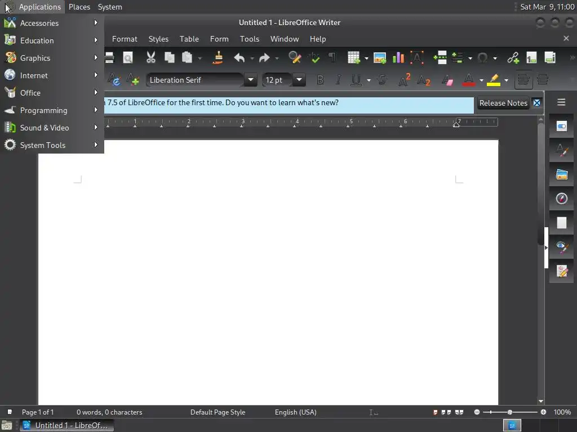Open sidebar Manage Changes icon

(561, 271)
